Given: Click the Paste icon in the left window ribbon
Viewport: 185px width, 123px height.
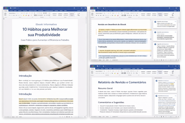Looking at the screenshot, I should [x=6, y=14].
